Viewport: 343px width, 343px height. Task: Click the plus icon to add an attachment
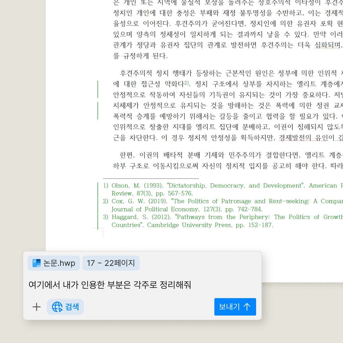click(x=37, y=307)
